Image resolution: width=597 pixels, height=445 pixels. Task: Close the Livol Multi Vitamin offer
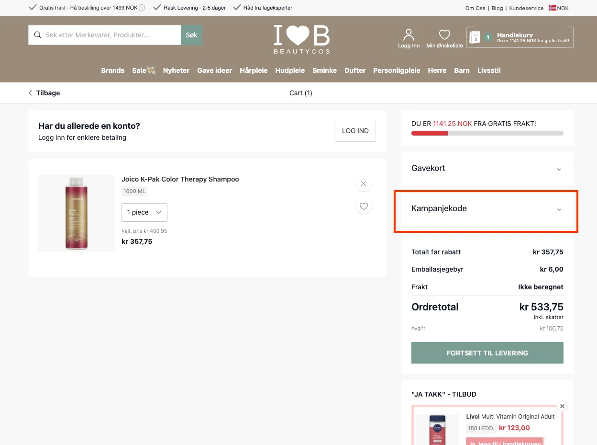point(562,406)
